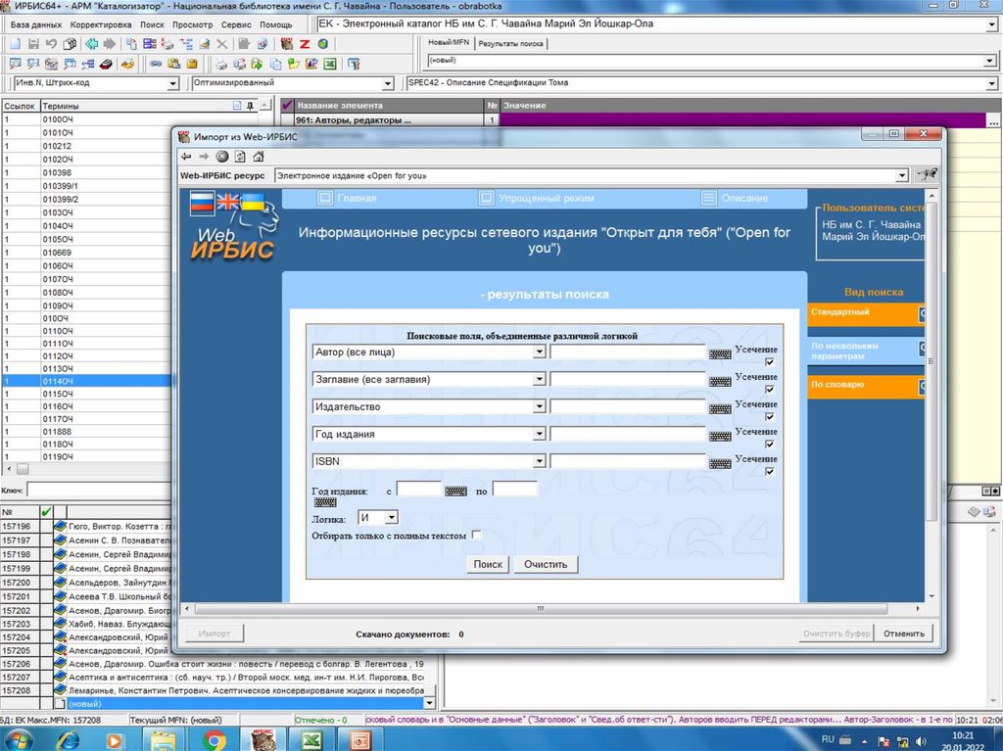
Task: Open Автор (все лица) search field dropdown
Action: click(540, 352)
